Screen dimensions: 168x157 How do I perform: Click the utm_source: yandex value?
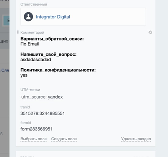tap(42, 97)
